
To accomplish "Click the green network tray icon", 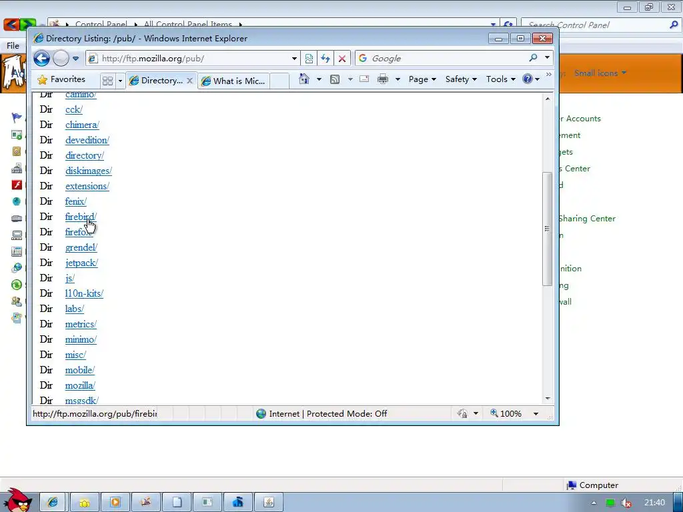I will click(610, 503).
